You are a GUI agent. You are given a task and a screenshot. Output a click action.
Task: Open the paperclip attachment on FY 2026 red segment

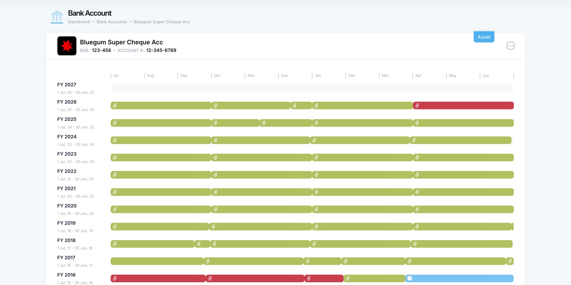click(417, 106)
